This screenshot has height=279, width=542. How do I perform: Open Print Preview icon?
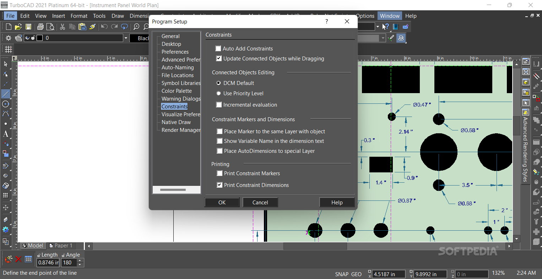(50, 27)
